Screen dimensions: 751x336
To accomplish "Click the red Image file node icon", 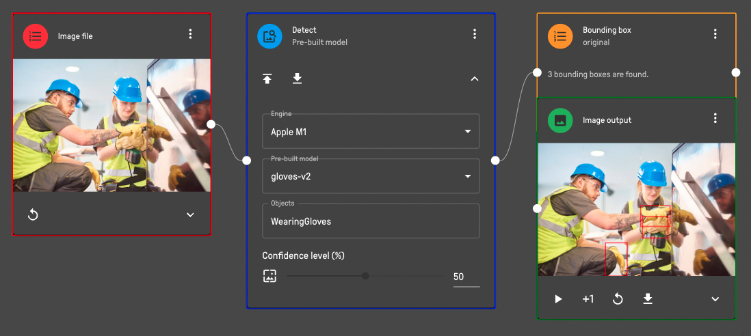I will (36, 36).
